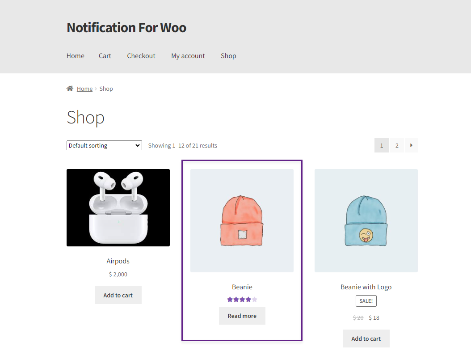The height and width of the screenshot is (364, 471).
Task: Add Beanie with Logo to cart
Action: (366, 339)
